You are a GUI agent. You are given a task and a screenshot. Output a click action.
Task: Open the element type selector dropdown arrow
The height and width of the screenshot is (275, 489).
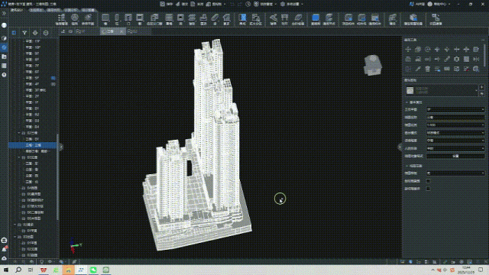click(476, 90)
